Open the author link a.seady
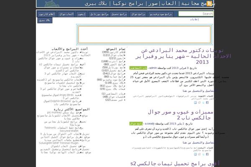Image resolution: width=251 pixels, height=167 pixels. click(x=150, y=124)
